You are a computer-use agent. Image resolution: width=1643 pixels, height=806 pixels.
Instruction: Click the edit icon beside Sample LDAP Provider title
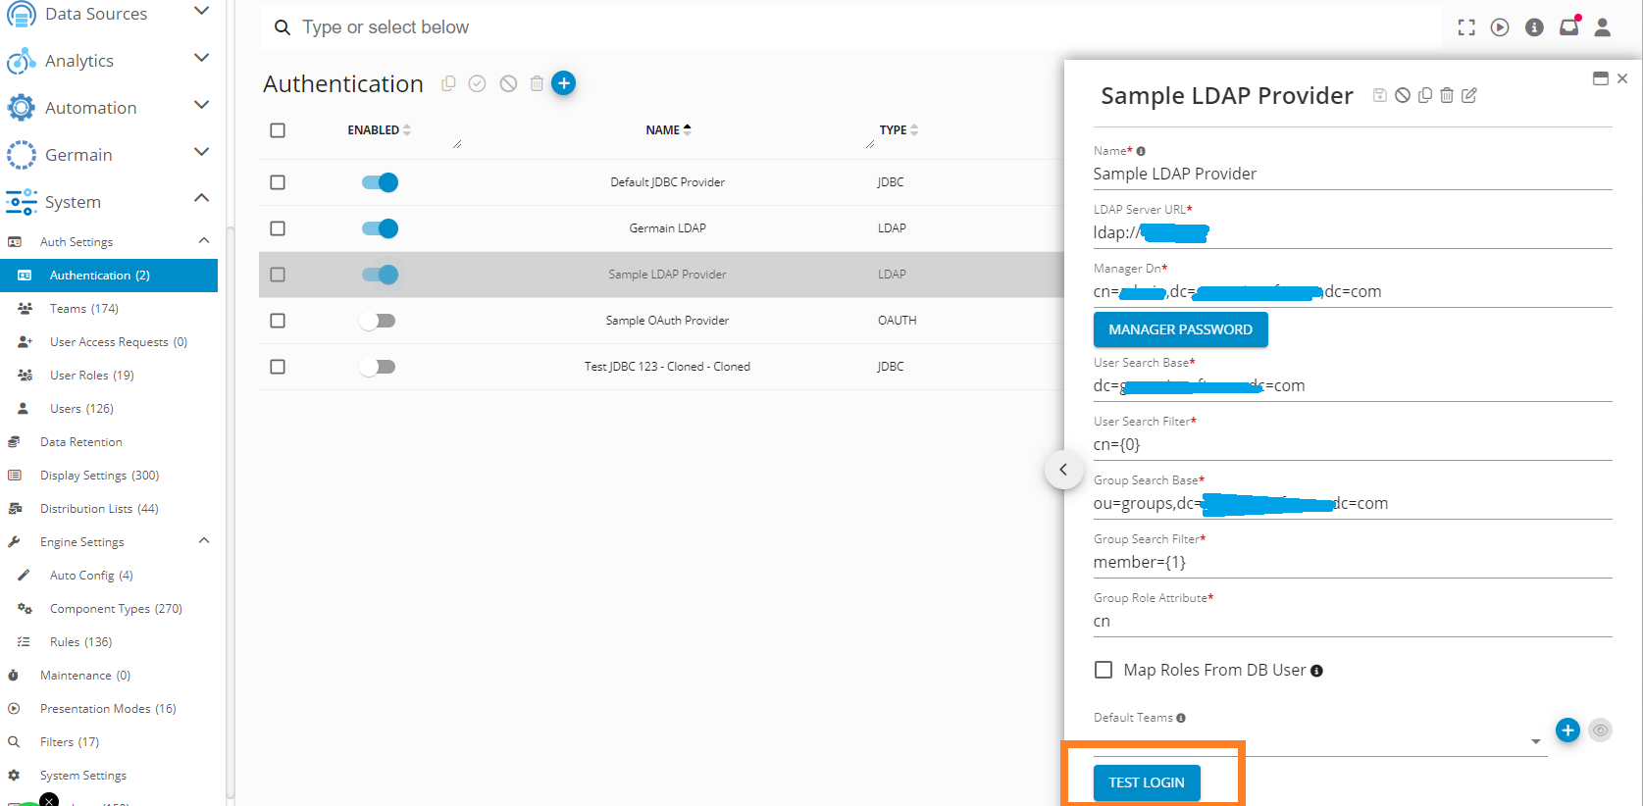[1468, 95]
